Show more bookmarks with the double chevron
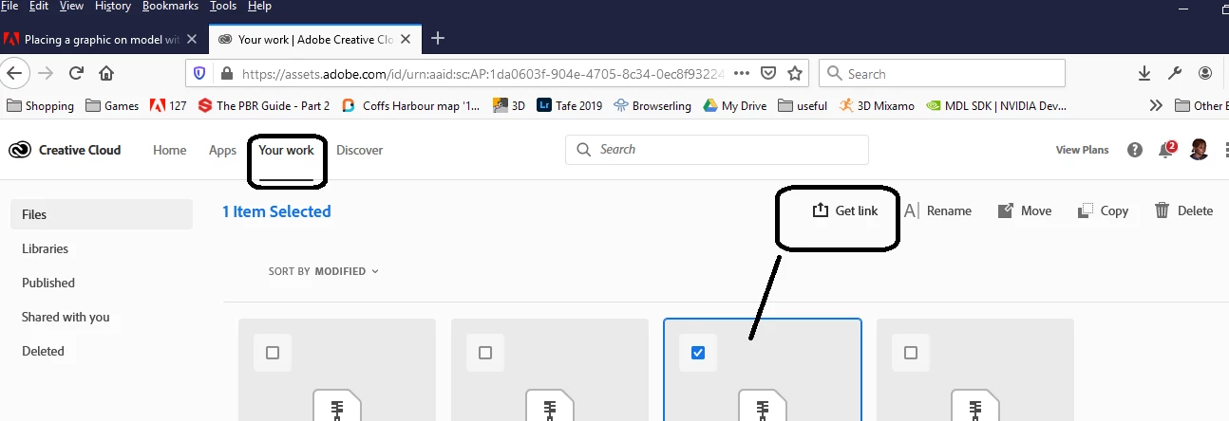This screenshot has width=1229, height=421. tap(1156, 105)
